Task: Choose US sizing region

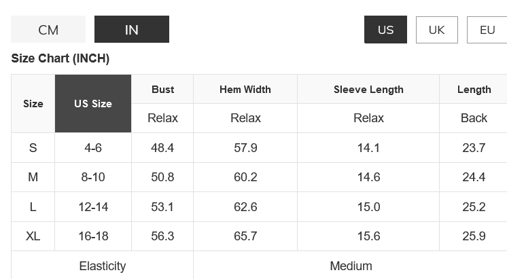Action: 385,30
